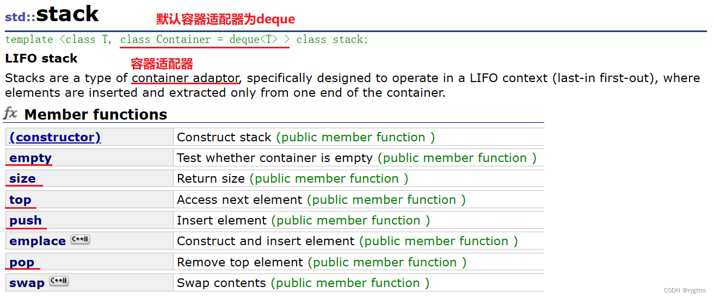Click the C++11 icon next to emplace
714x299 pixels.
(80, 240)
